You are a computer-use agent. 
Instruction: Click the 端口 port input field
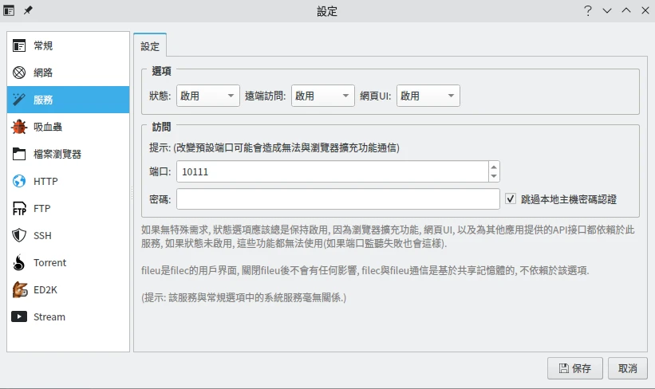click(333, 171)
